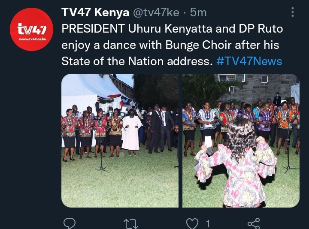Tap the 'State of the Nation address' text line
The image size is (309, 229).
point(136,61)
